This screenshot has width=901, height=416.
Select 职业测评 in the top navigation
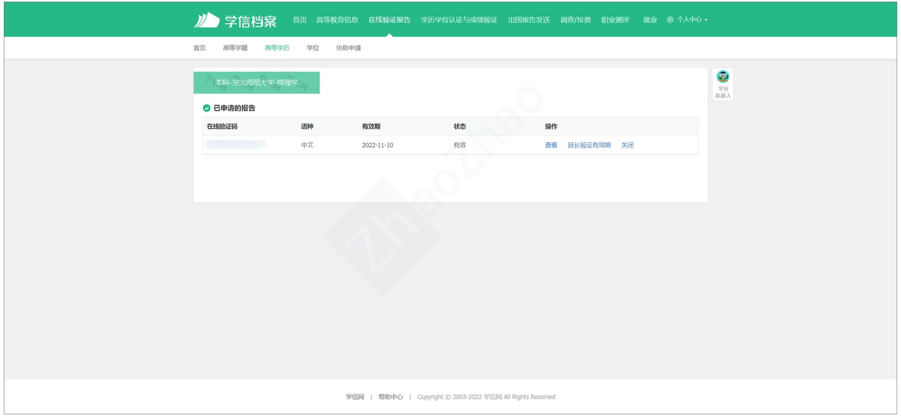pos(614,19)
